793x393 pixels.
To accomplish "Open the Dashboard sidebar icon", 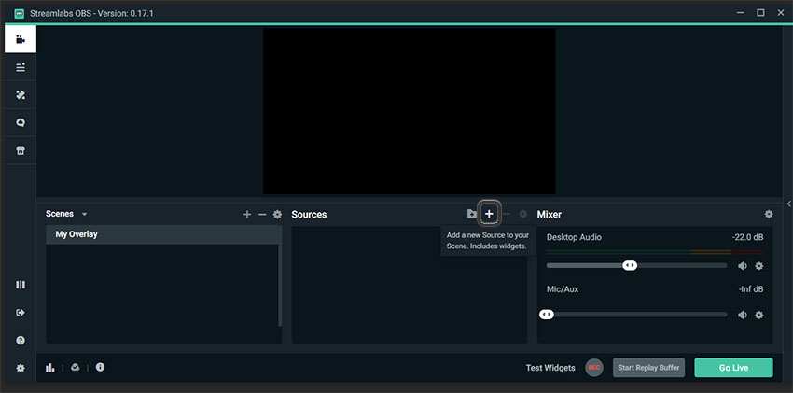I will (x=21, y=67).
